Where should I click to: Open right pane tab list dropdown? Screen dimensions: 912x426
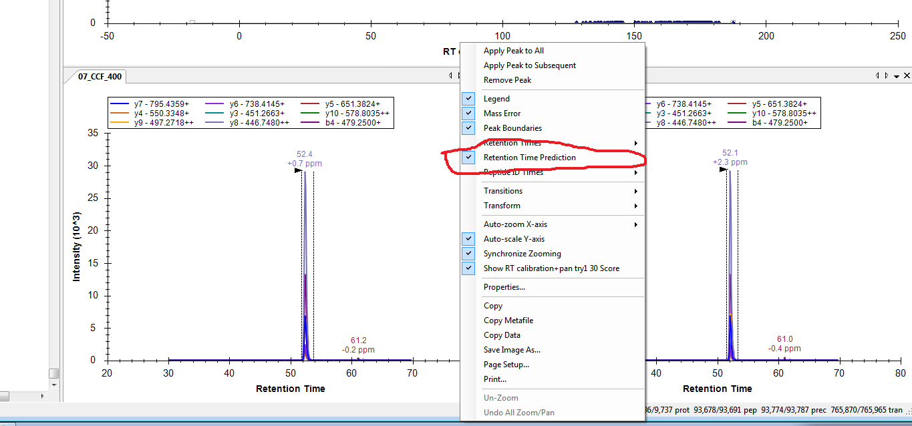(x=897, y=77)
